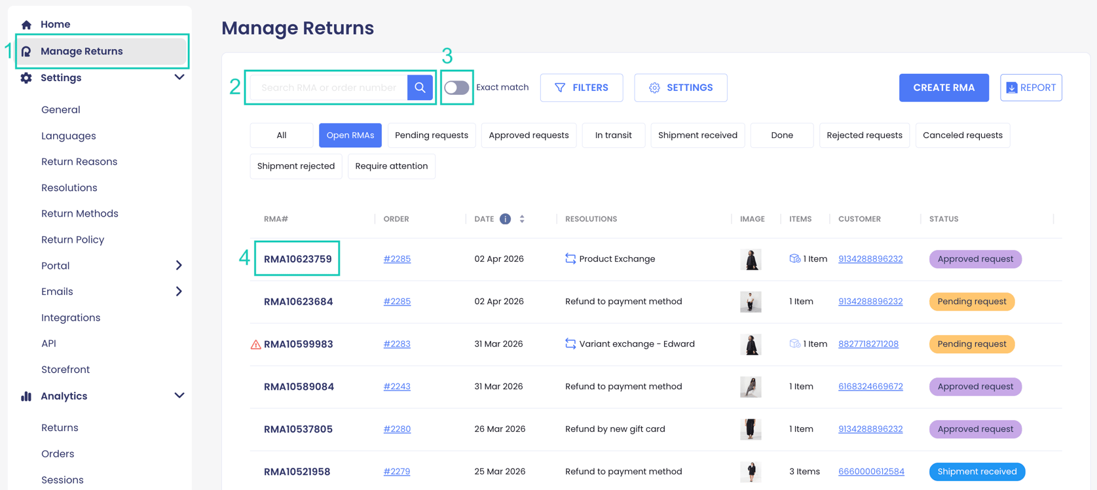
Task: Click the date info icon
Action: click(x=505, y=219)
